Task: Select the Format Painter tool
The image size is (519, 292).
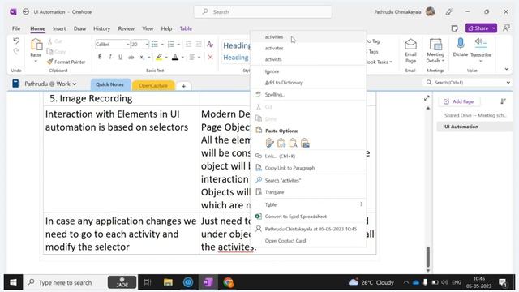Action: pos(66,62)
